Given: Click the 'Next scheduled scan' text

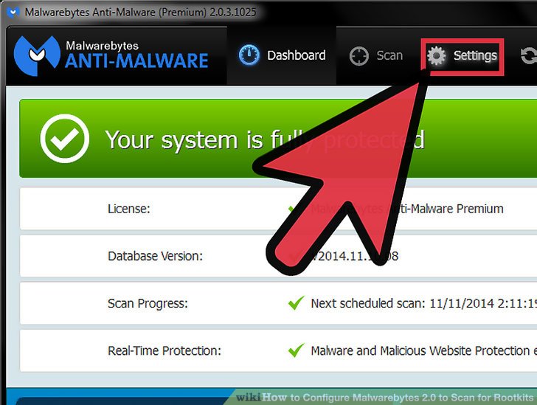Looking at the screenshot, I should point(424,303).
